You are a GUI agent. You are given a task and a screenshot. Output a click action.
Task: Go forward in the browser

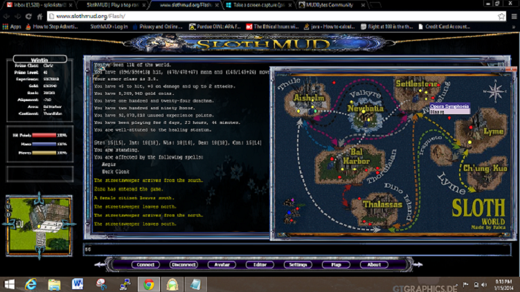click(x=17, y=16)
